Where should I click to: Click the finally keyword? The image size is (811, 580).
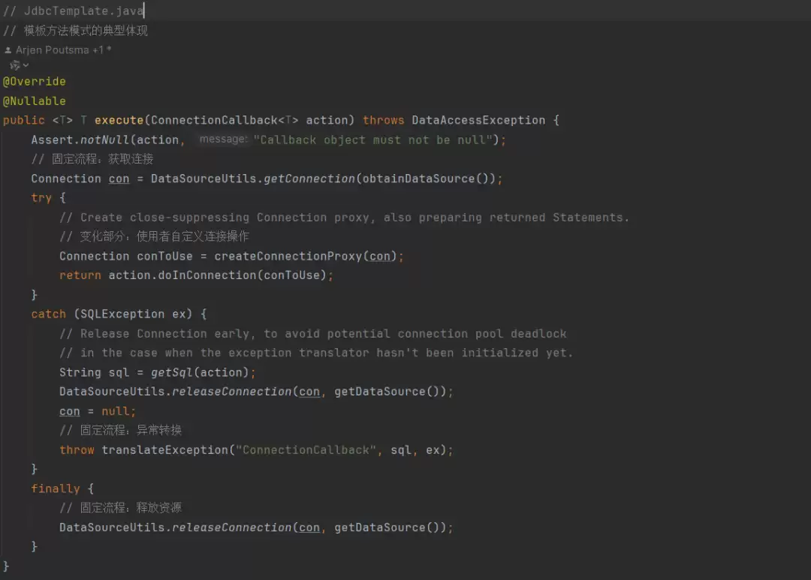click(x=55, y=489)
